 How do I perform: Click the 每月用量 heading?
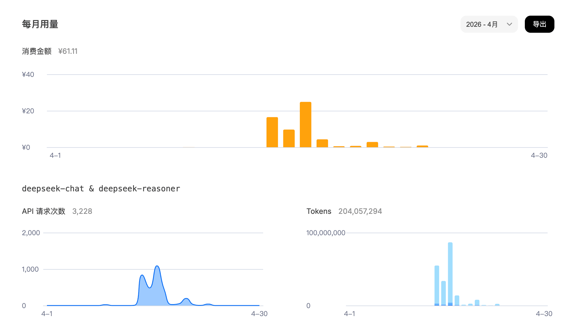click(x=40, y=24)
